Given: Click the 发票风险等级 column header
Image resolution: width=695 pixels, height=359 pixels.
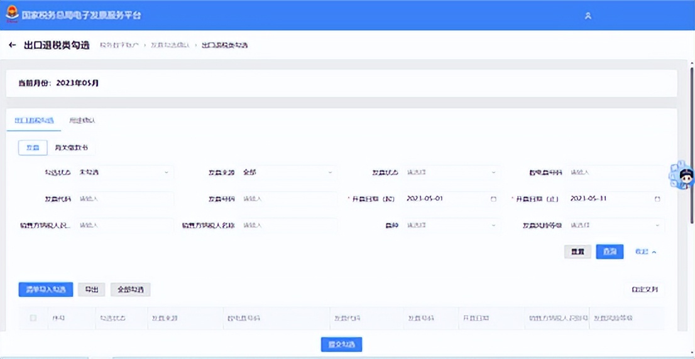Looking at the screenshot, I should tap(613, 318).
